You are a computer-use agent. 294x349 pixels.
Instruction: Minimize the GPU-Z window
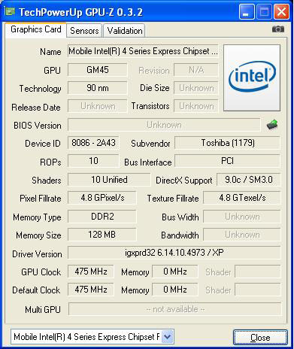[247, 12]
